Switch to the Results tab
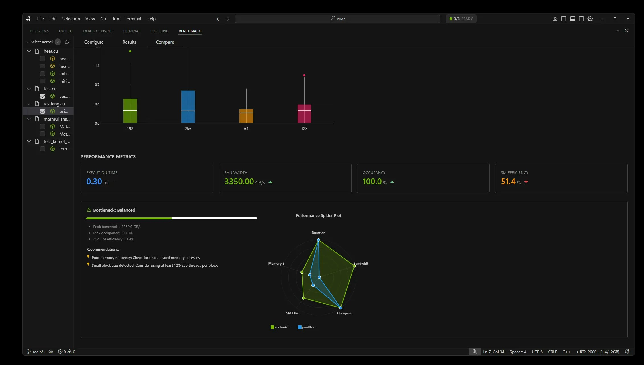The width and height of the screenshot is (644, 365). pos(129,42)
